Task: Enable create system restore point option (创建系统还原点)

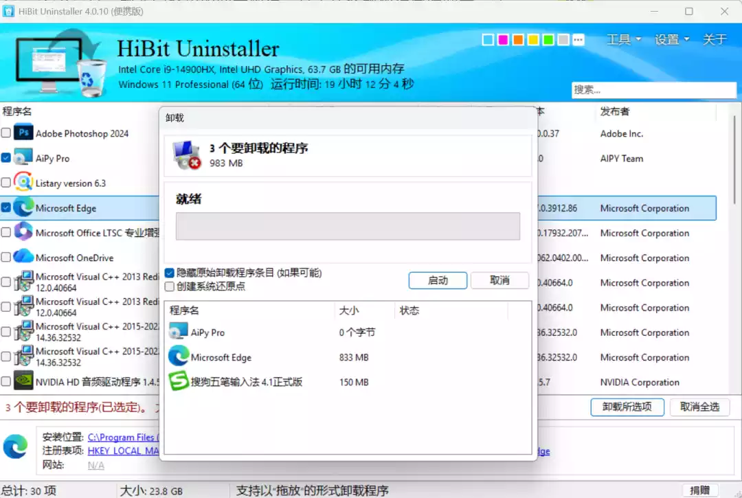Action: (x=170, y=286)
